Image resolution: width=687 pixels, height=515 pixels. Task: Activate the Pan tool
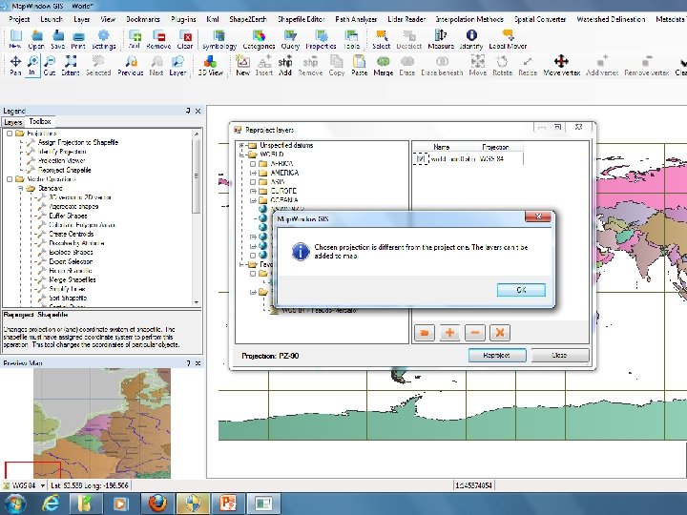[15, 65]
